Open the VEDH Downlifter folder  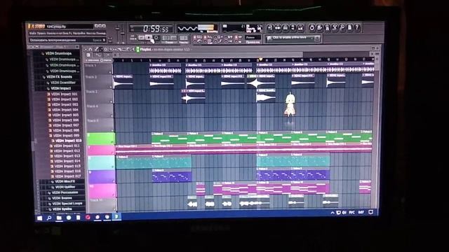coord(62,83)
